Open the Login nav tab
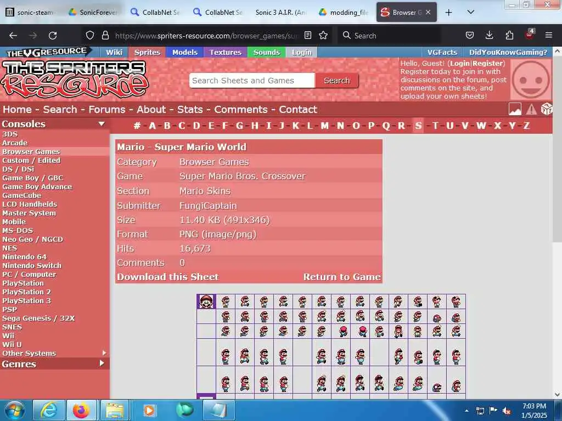Image resolution: width=562 pixels, height=421 pixels. coord(301,52)
